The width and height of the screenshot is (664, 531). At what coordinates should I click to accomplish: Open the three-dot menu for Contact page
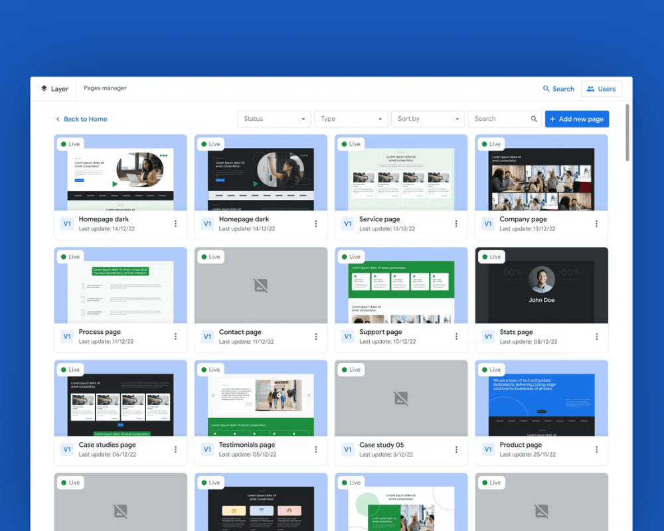coord(316,337)
